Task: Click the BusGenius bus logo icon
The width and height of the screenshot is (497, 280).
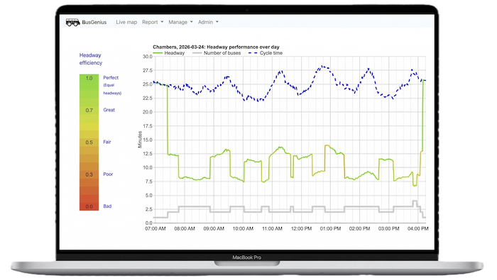Action: (x=72, y=22)
